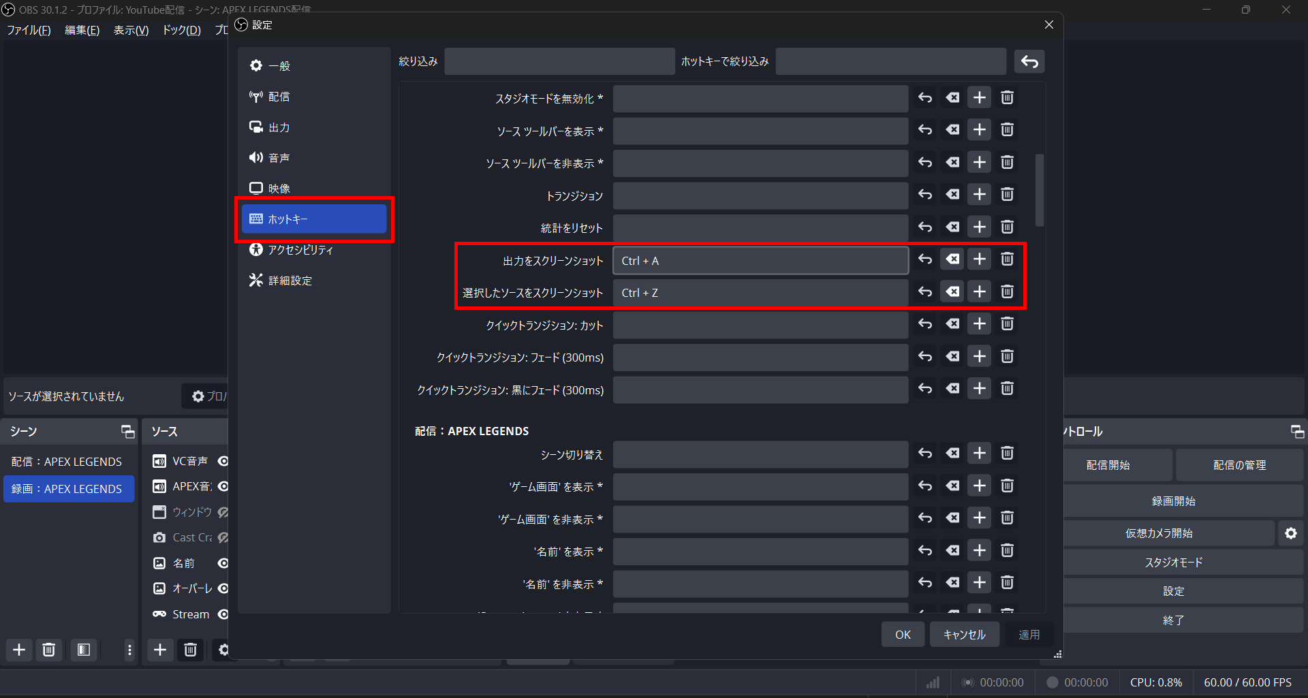The image size is (1308, 698).
Task: Reset the '名前' を表示 hotkey
Action: tap(925, 551)
